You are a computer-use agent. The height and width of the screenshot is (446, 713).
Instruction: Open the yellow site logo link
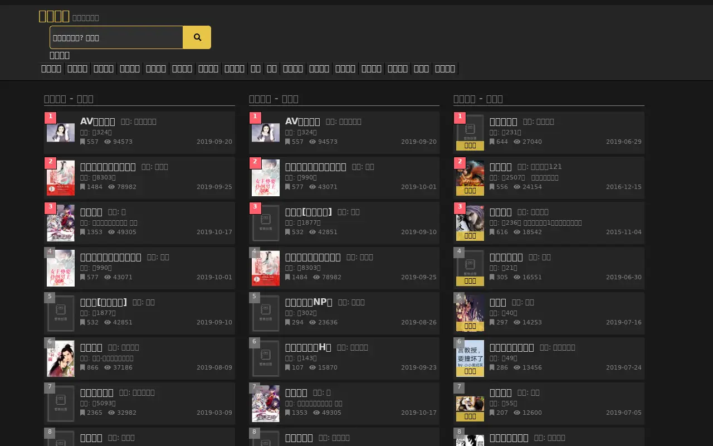tap(54, 16)
